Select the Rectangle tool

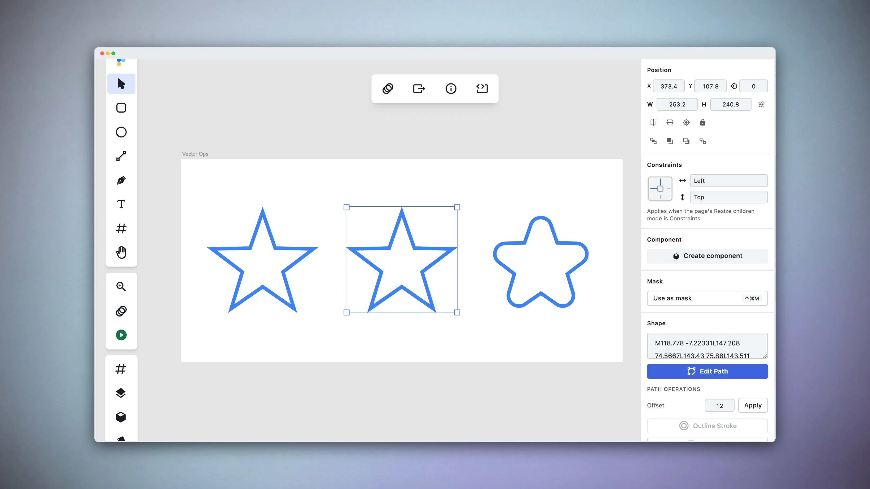(x=121, y=108)
